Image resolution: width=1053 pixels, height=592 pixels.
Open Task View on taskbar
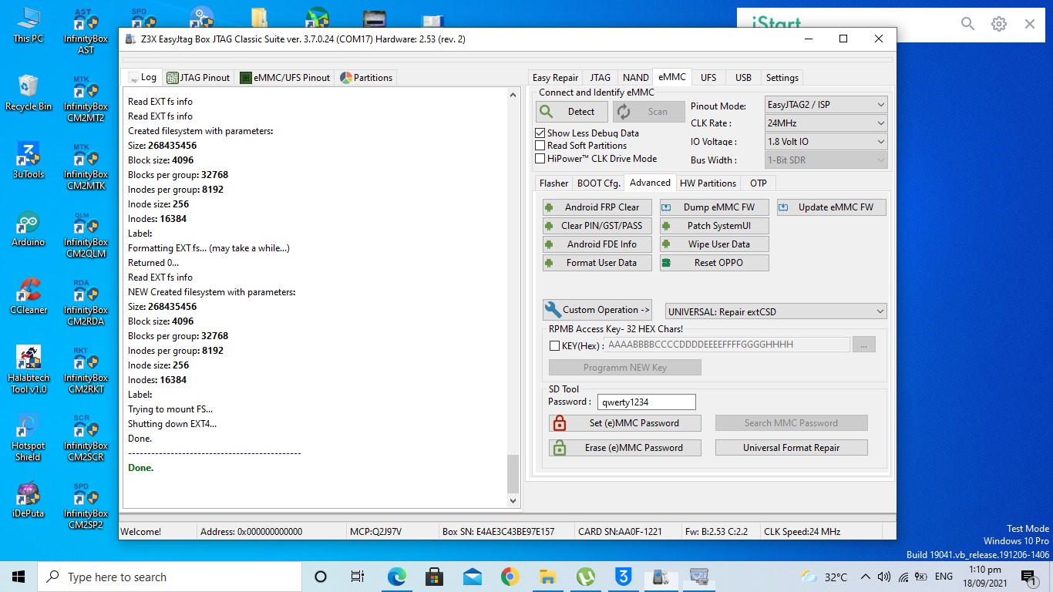click(358, 577)
